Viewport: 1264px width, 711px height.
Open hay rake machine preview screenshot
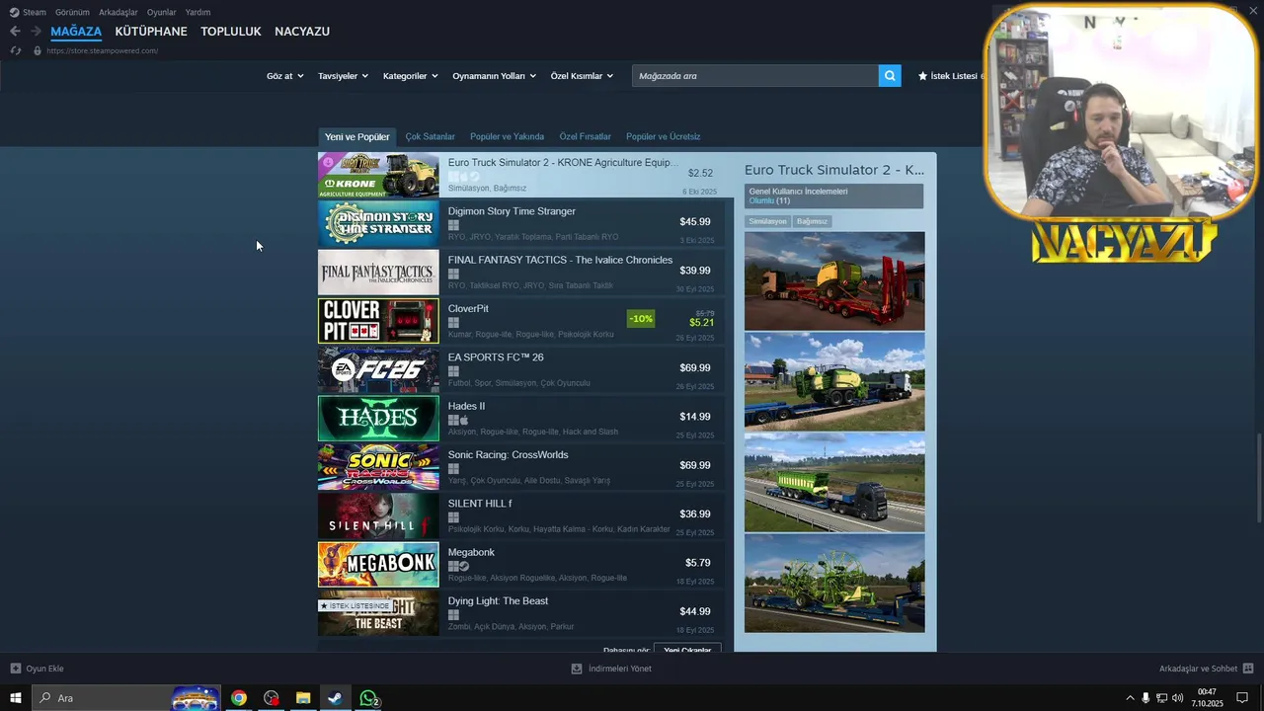(x=834, y=583)
